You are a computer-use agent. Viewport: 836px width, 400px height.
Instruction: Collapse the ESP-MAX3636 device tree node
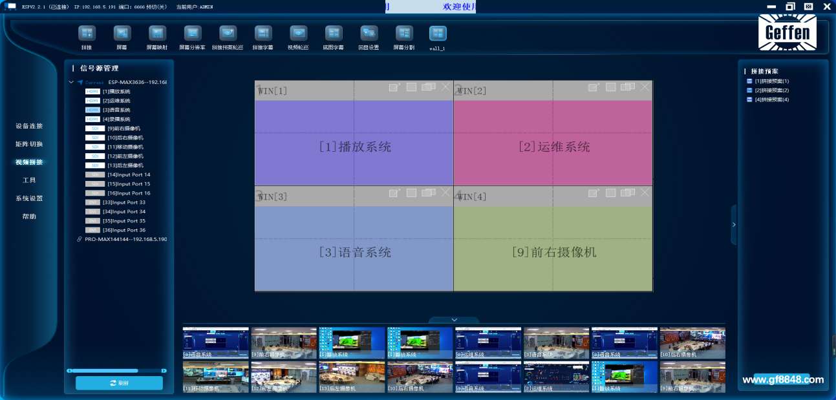71,83
